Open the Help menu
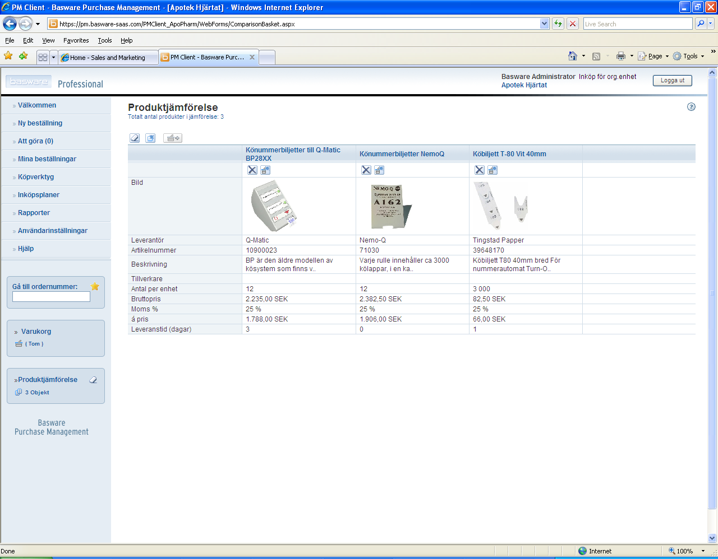This screenshot has height=559, width=718. coord(127,40)
